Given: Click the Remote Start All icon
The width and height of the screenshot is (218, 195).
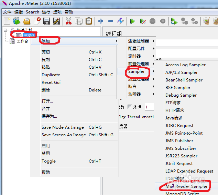Looking at the screenshot, I should [x=174, y=21].
